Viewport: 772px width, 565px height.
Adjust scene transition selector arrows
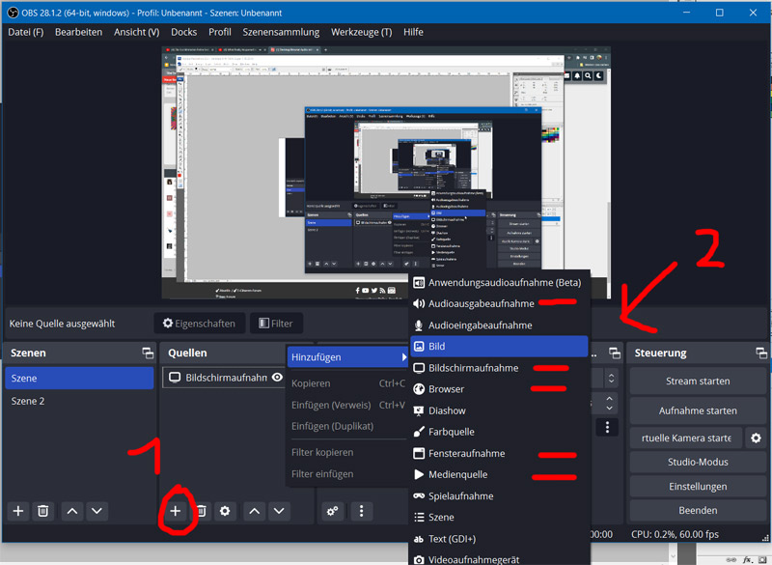612,379
